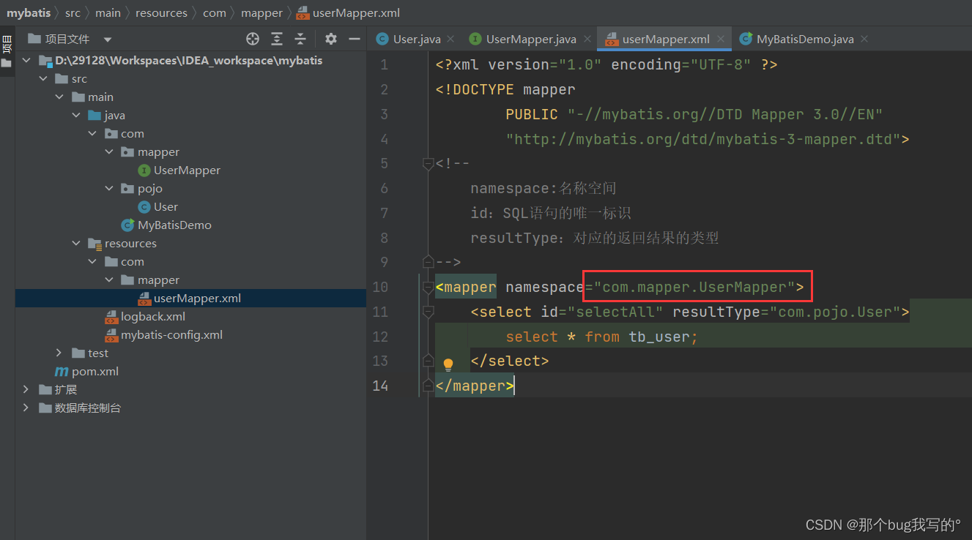Image resolution: width=972 pixels, height=540 pixels.
Task: Click the resources breadcrumb
Action: tap(161, 12)
